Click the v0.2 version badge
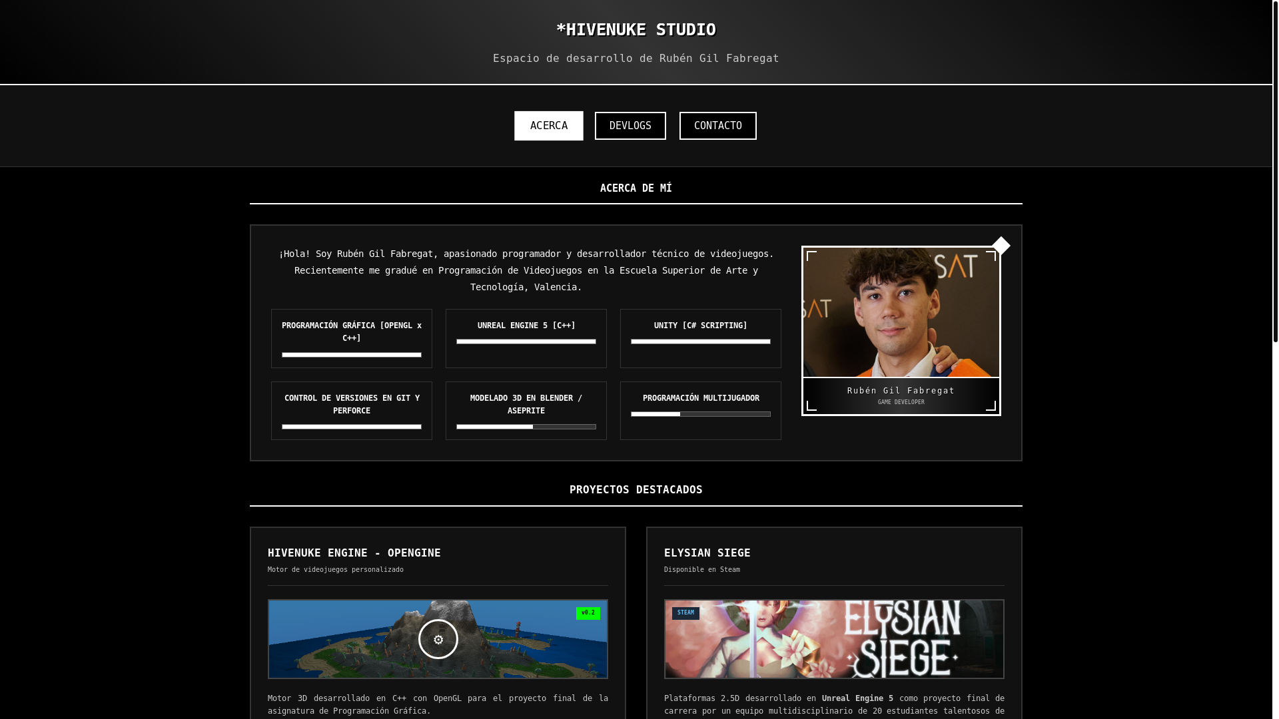 click(x=588, y=613)
